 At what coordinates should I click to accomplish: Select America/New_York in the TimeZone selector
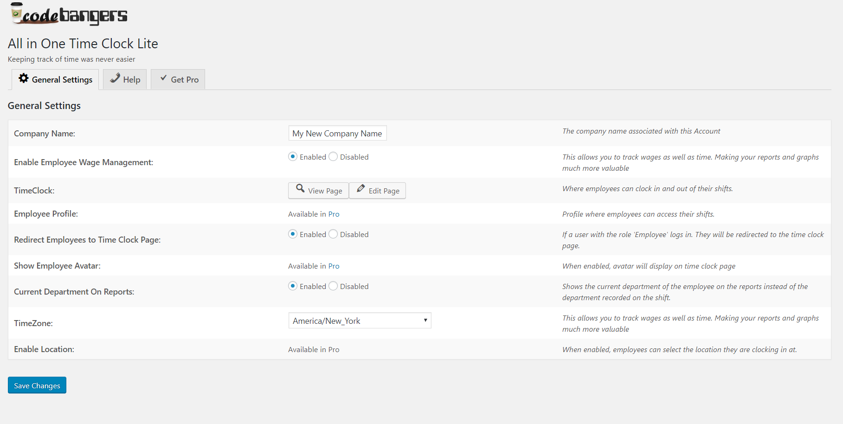pos(360,320)
